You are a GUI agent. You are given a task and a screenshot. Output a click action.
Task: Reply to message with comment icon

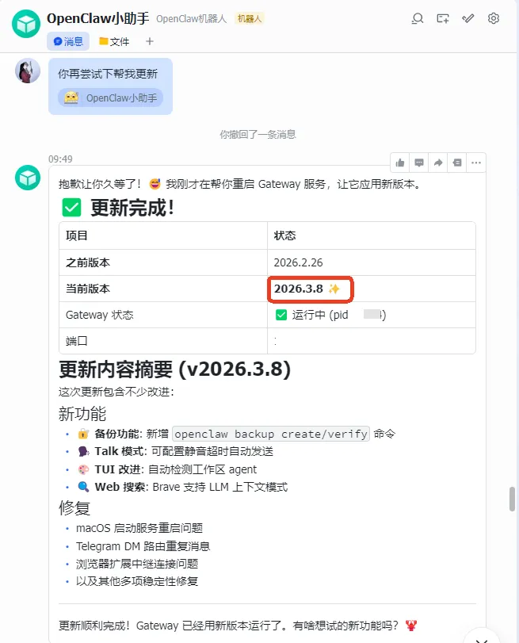click(x=419, y=163)
